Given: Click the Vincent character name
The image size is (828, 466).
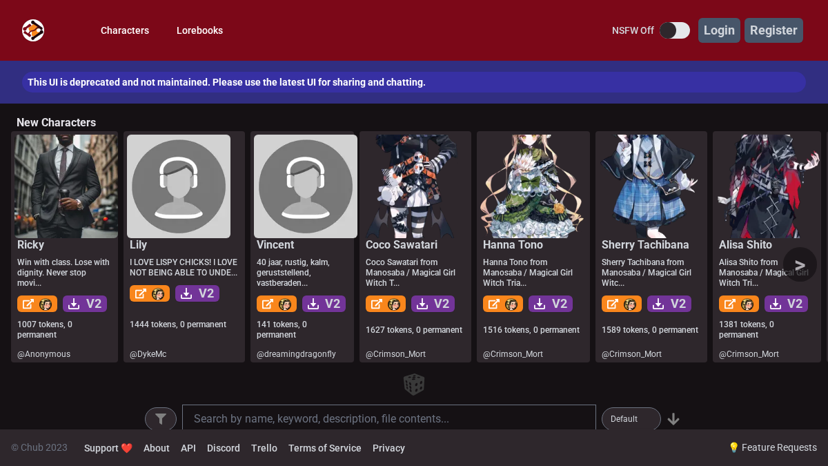Looking at the screenshot, I should pyautogui.click(x=275, y=244).
